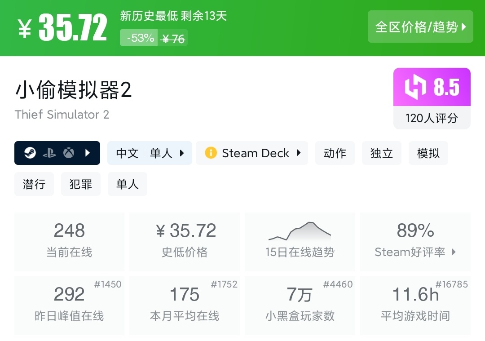Click the Xbox platform icon
Screen dimensions: 485x341
click(68, 153)
